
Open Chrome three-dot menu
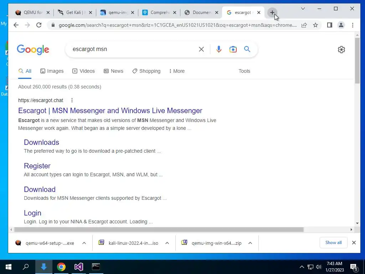coord(353,25)
